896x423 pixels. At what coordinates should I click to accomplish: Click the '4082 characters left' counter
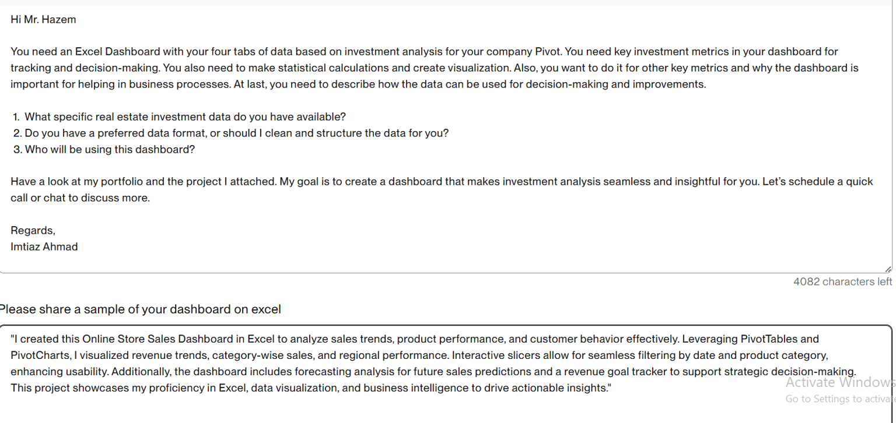pos(842,281)
